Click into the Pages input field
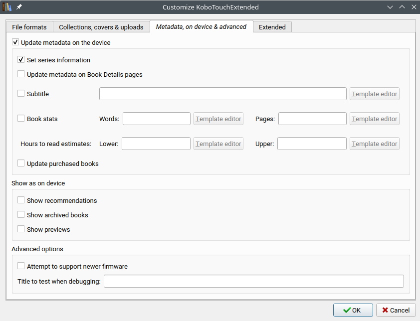Image resolution: width=420 pixels, height=321 pixels. (x=312, y=119)
